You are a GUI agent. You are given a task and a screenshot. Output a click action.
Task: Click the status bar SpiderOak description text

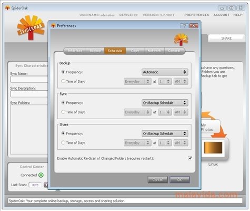[x=67, y=201]
